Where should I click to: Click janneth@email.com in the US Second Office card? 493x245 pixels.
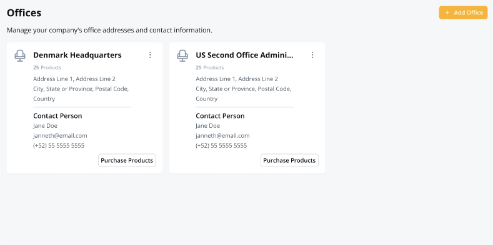(222, 135)
